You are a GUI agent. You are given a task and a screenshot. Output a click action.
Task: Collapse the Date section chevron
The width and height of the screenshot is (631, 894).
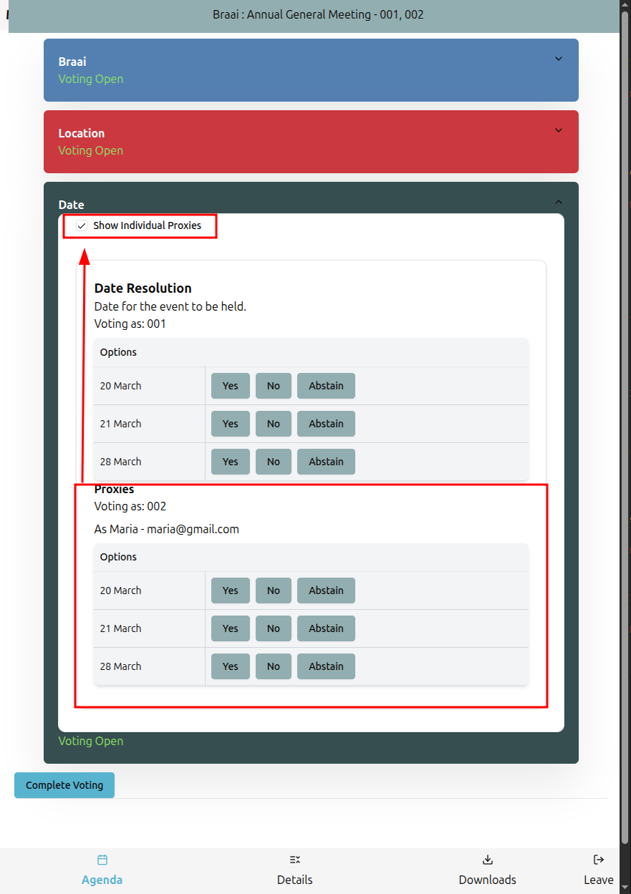pyautogui.click(x=558, y=202)
